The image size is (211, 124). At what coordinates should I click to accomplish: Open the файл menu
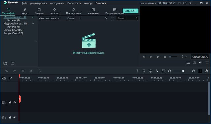click(x=24, y=3)
